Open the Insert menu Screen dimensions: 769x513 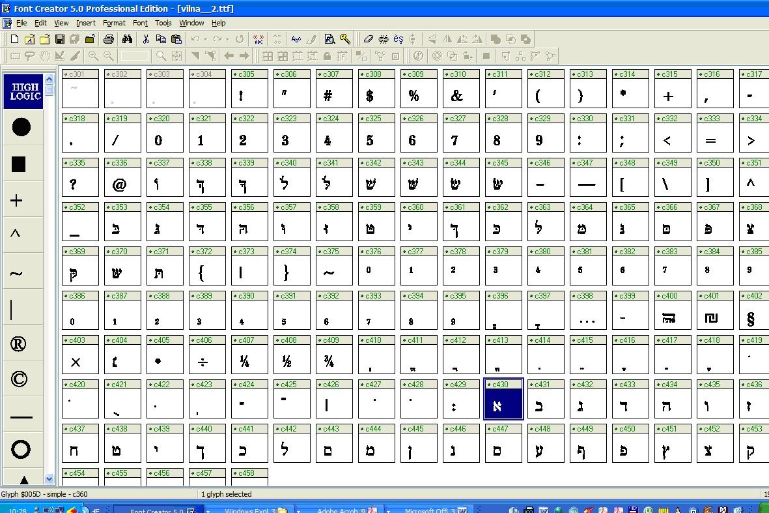[x=86, y=23]
